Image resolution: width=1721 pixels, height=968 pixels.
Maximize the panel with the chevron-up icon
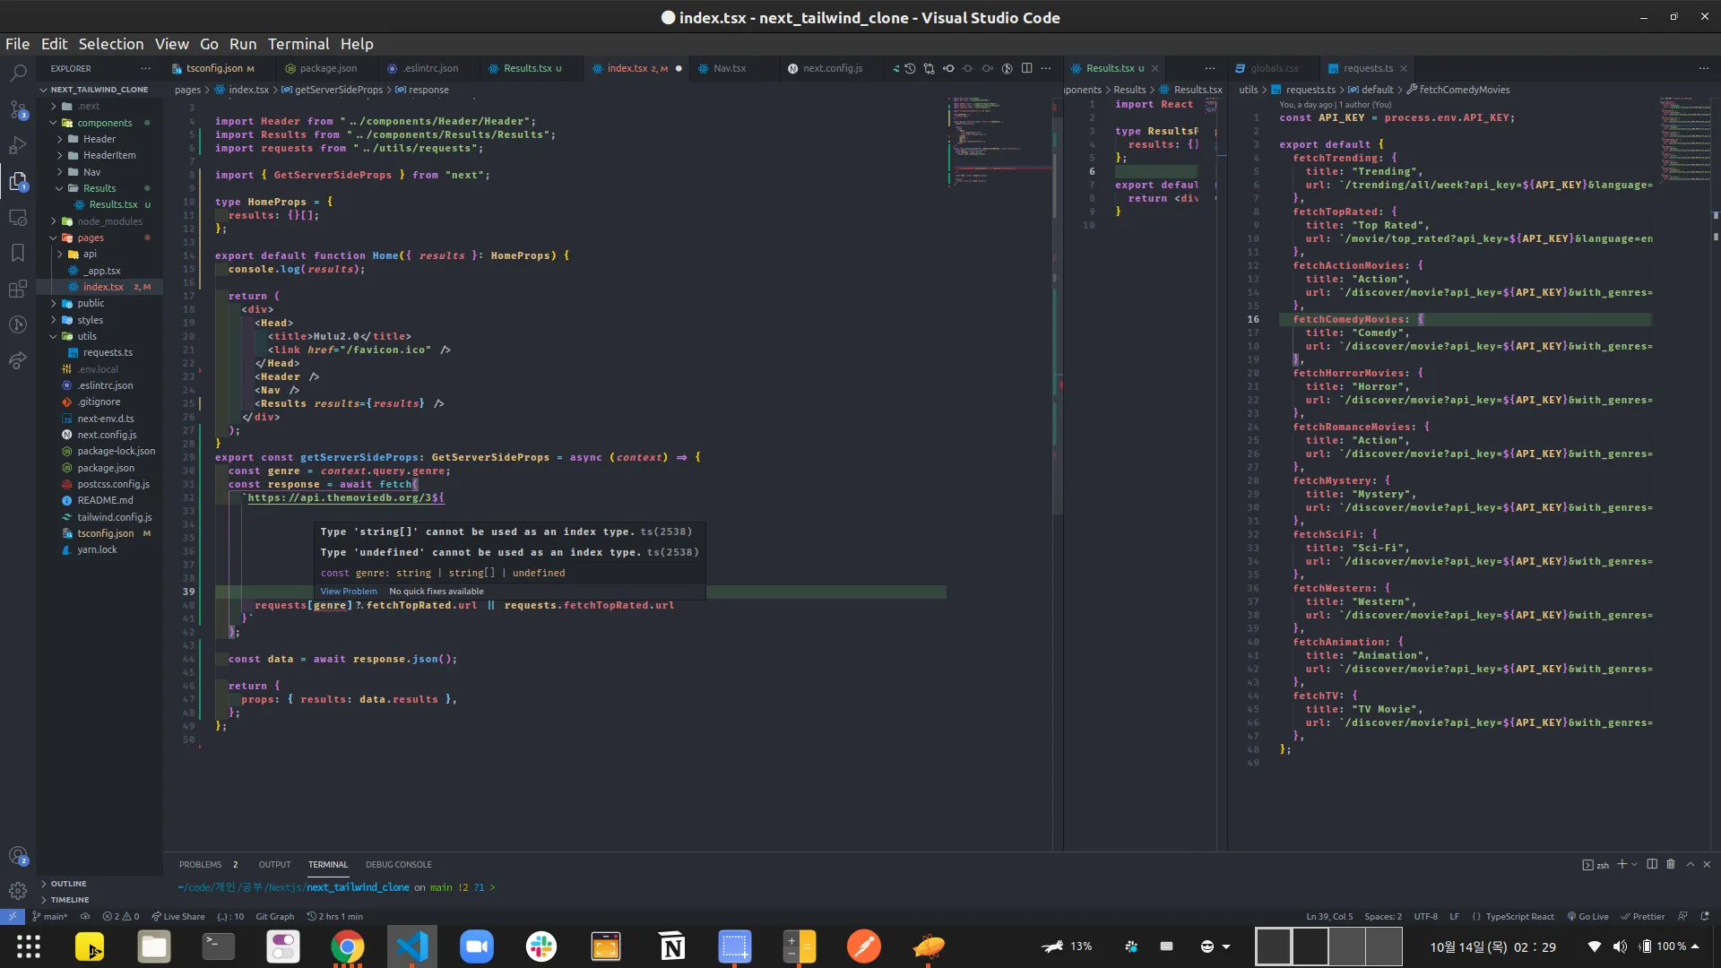coord(1691,864)
